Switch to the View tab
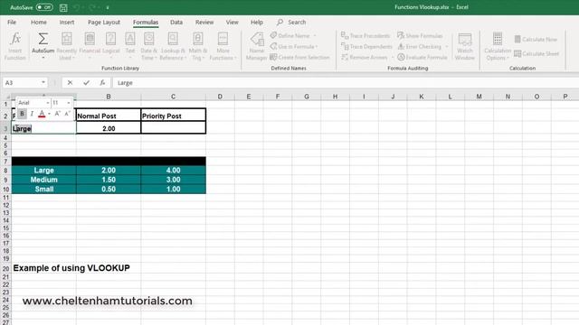 point(232,22)
